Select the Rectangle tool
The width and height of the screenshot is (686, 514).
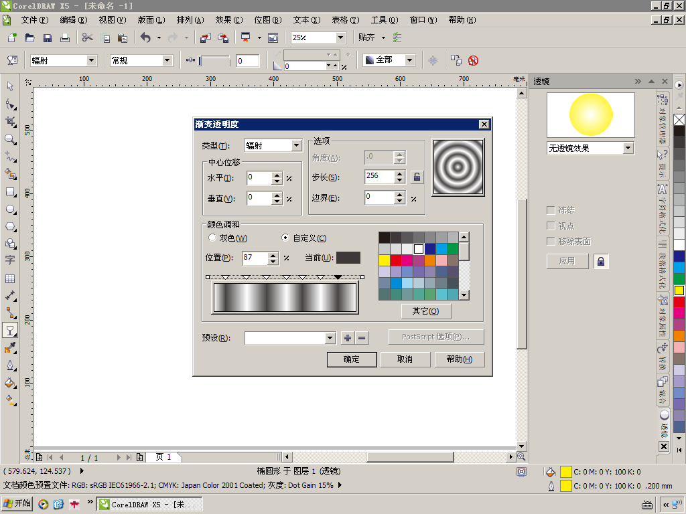click(10, 192)
